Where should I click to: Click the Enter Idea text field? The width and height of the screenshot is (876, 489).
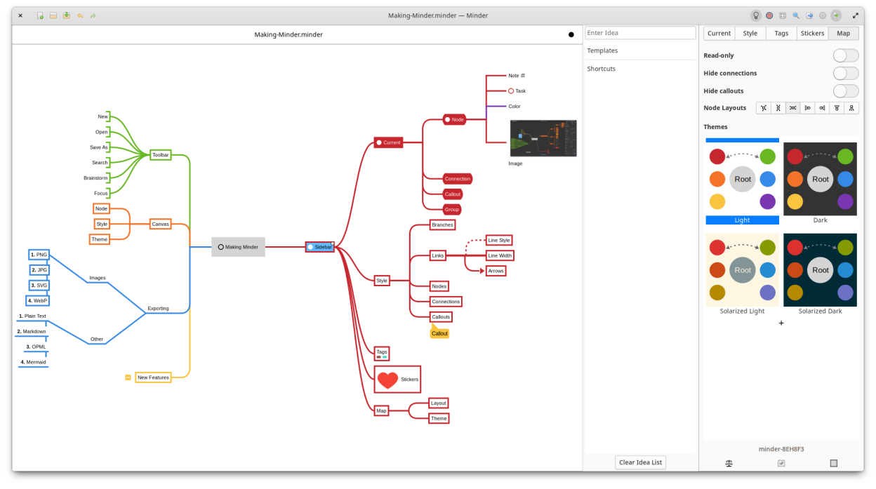tap(640, 33)
